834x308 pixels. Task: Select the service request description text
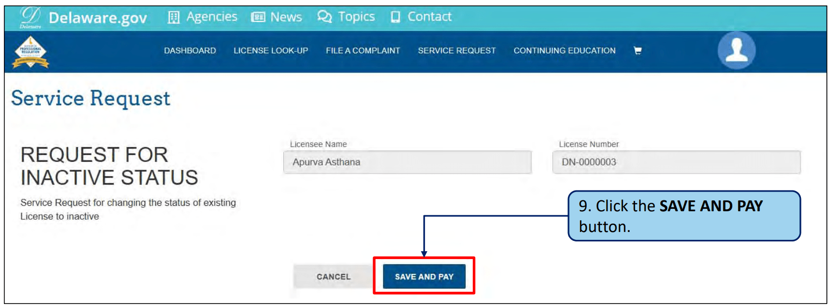pos(128,209)
